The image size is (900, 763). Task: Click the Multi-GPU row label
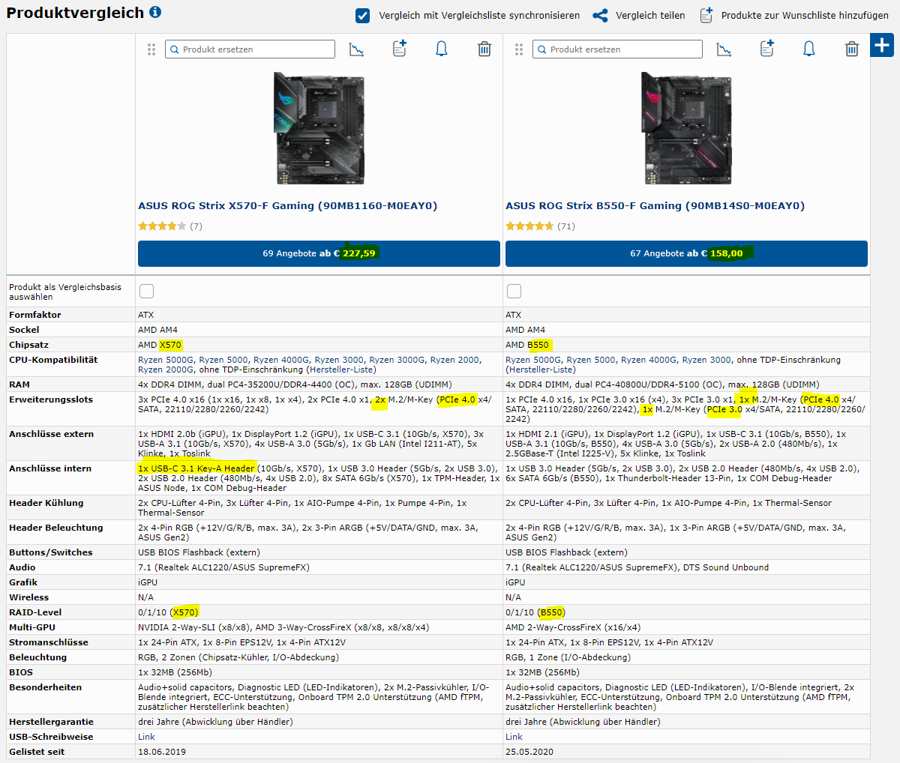32,627
